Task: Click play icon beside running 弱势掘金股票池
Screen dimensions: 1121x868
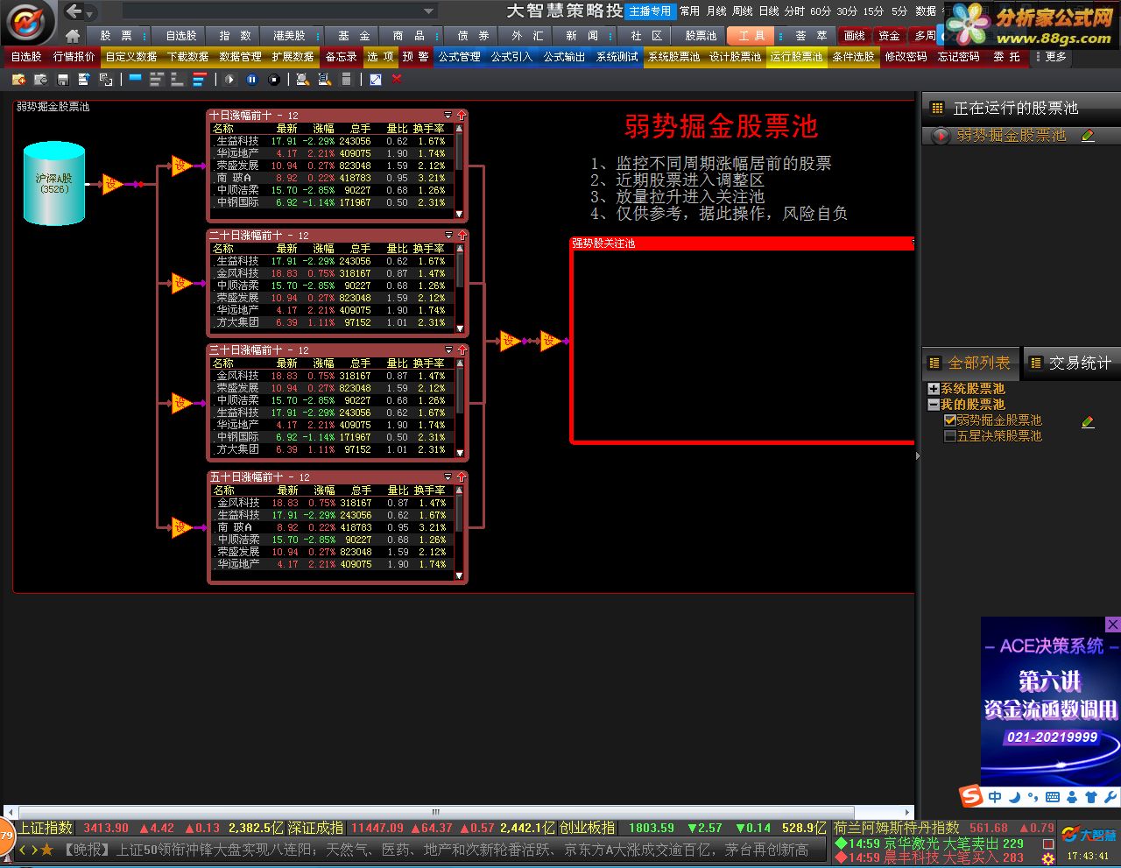Action: click(941, 136)
